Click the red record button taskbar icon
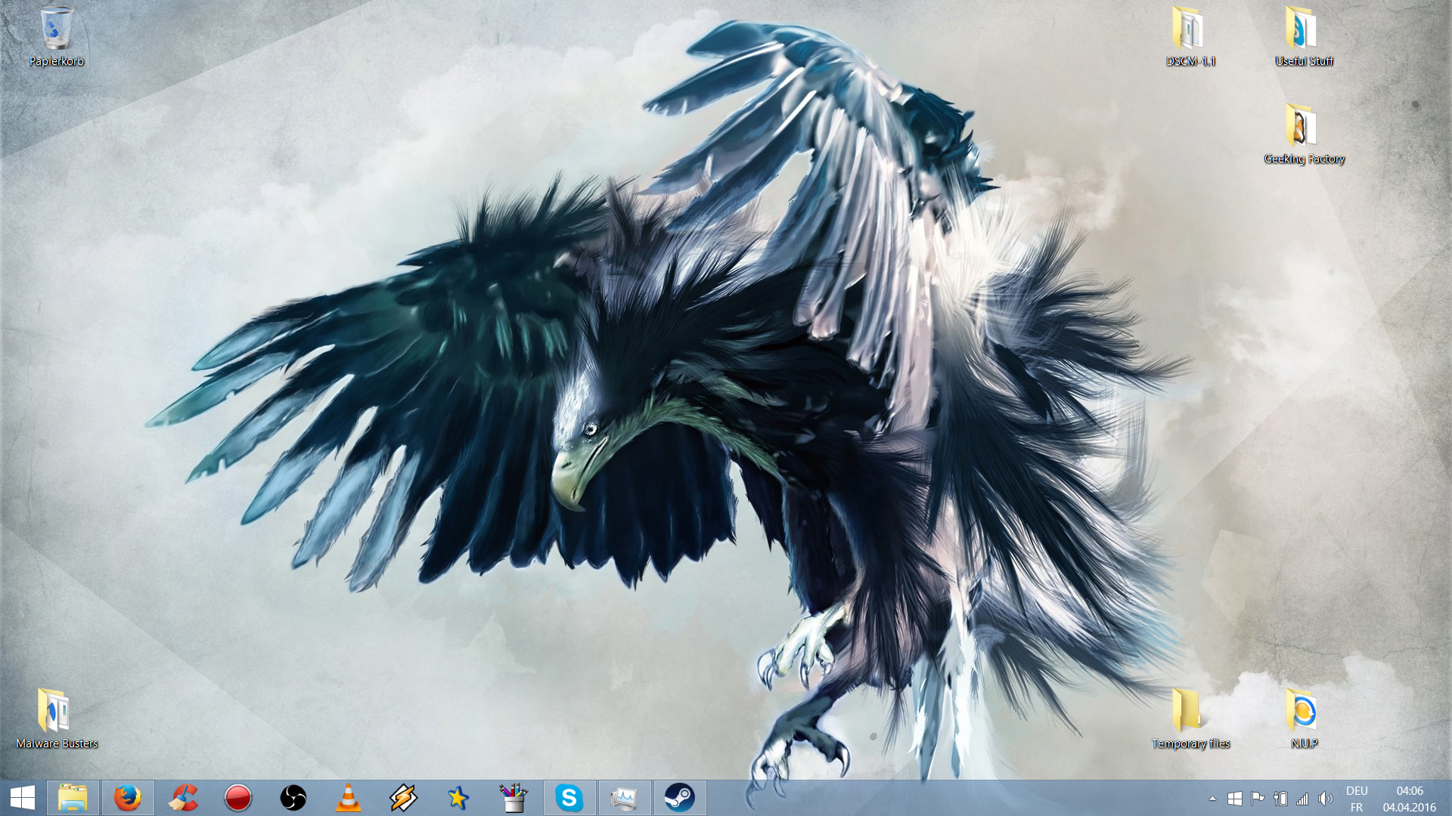The width and height of the screenshot is (1452, 816). pos(238,798)
